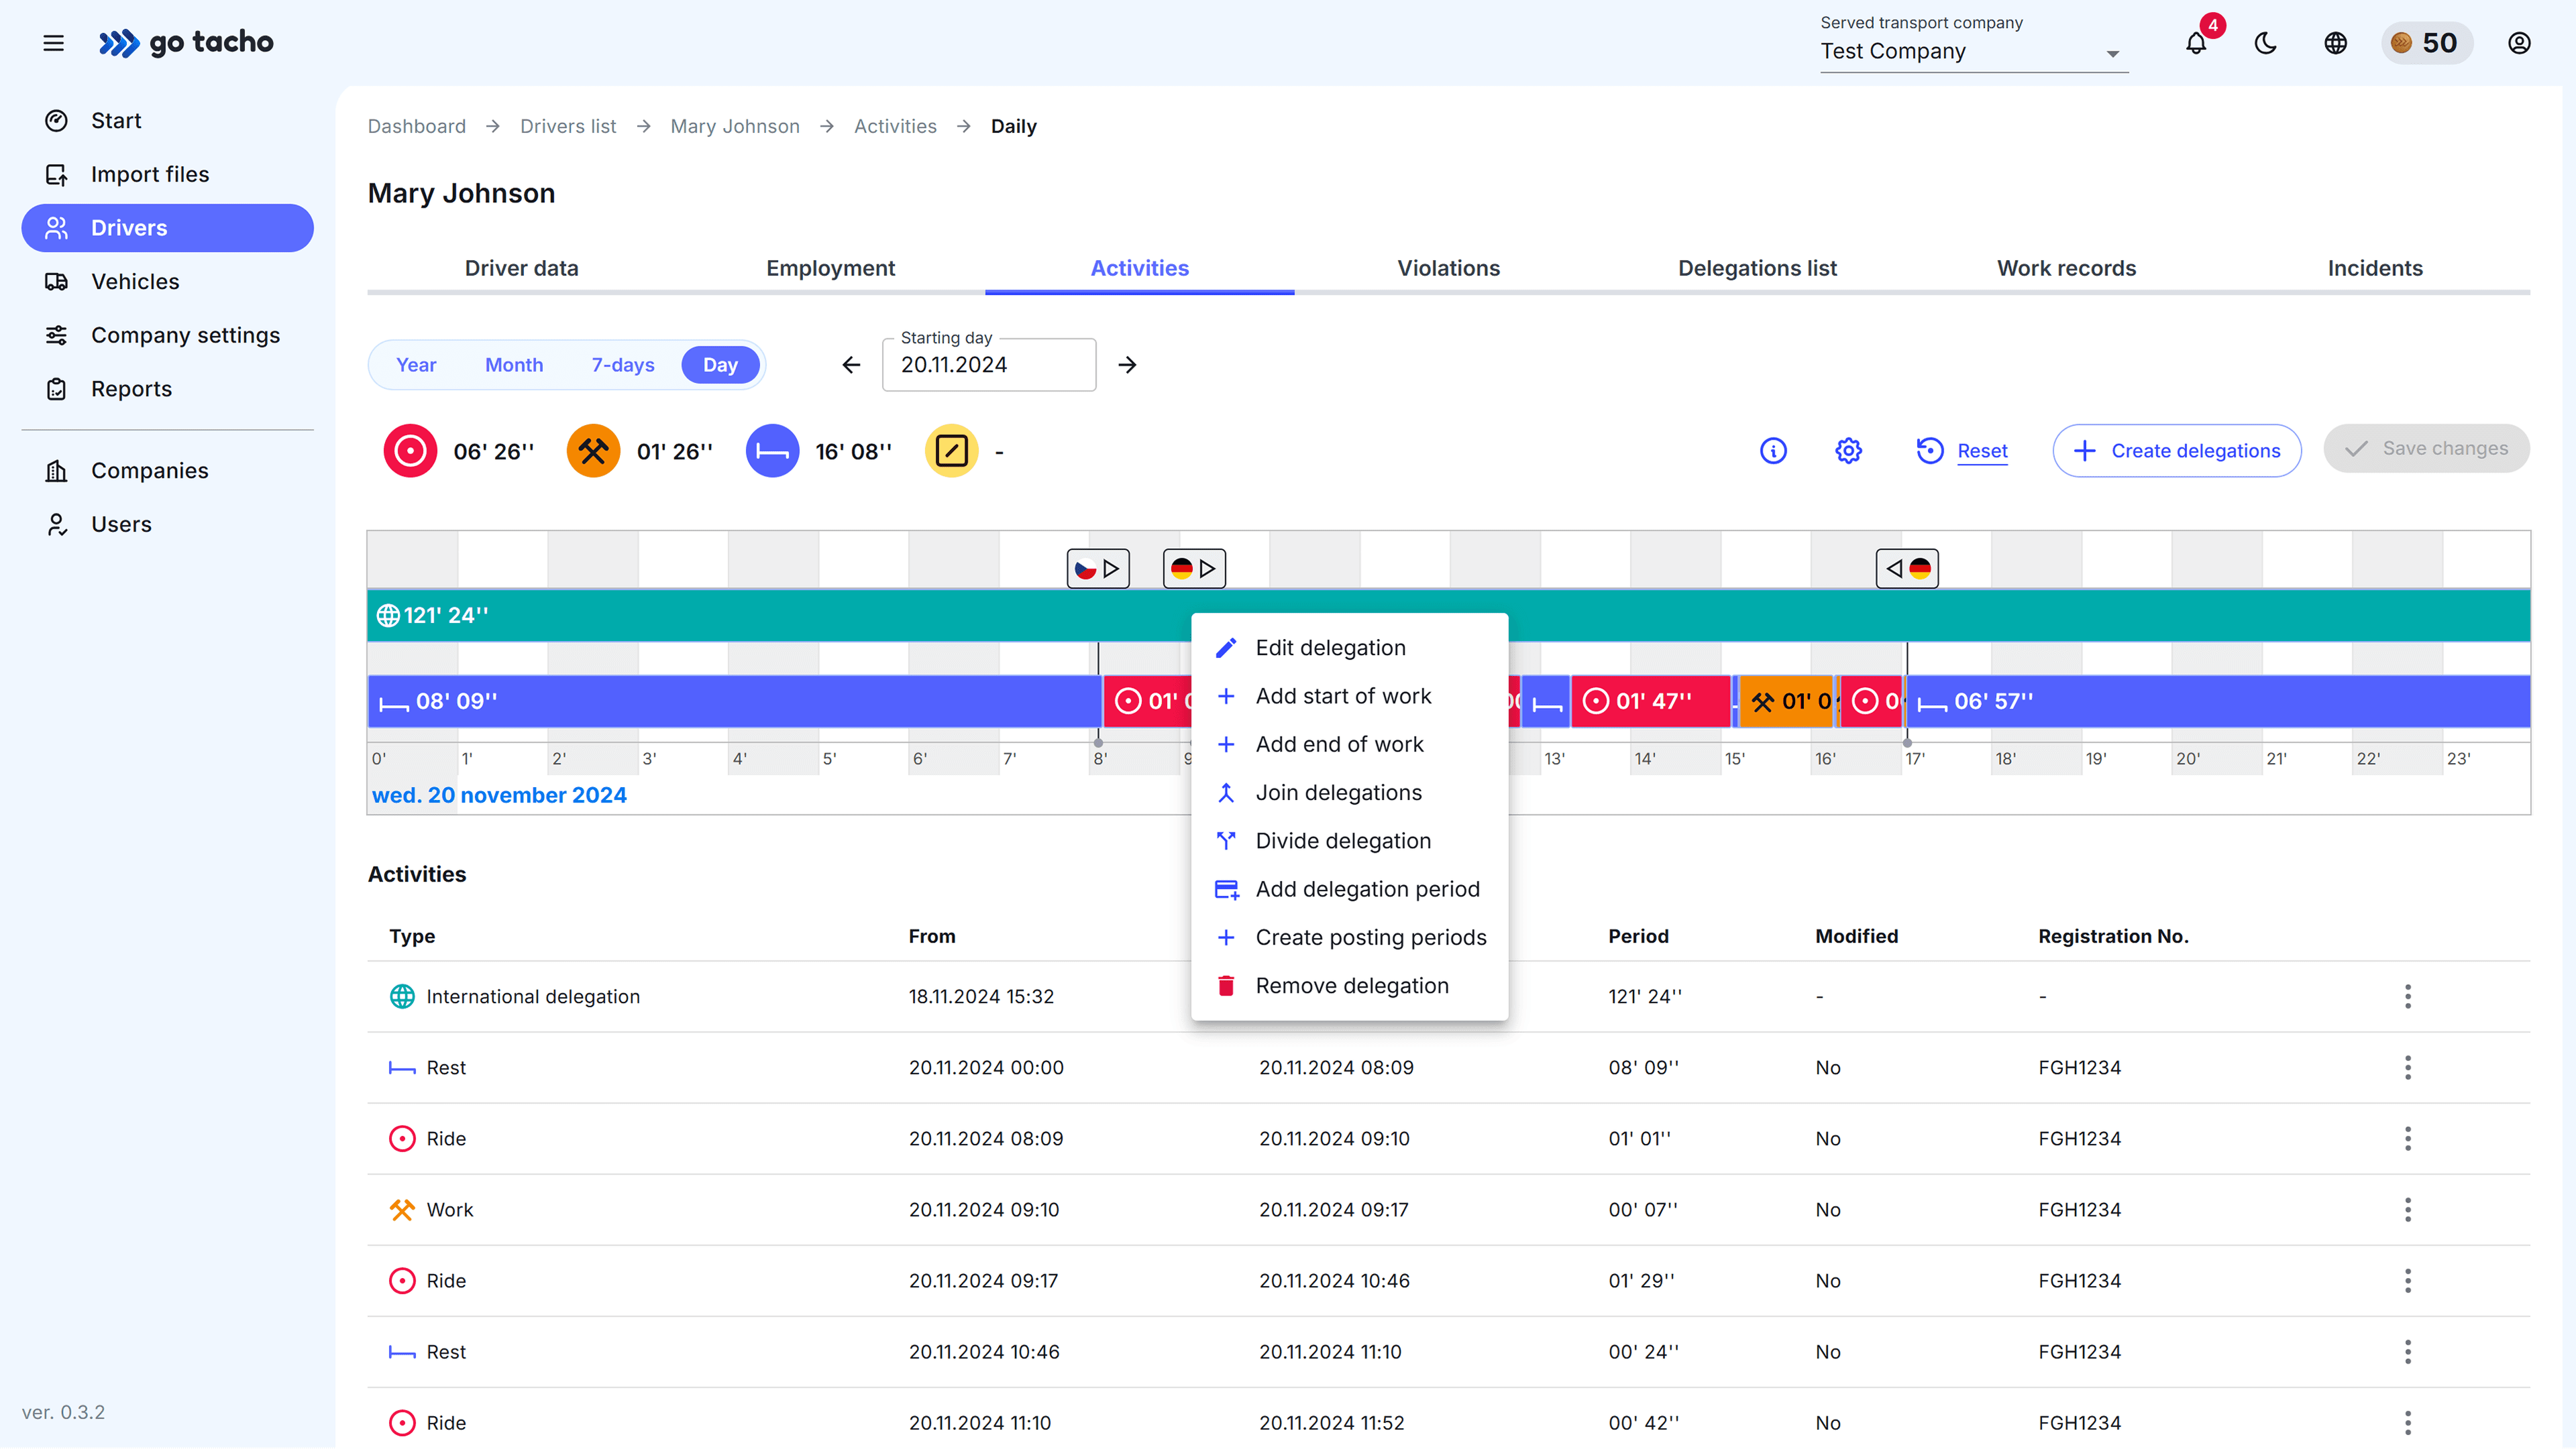Open language globe selector

pyautogui.click(x=2336, y=43)
